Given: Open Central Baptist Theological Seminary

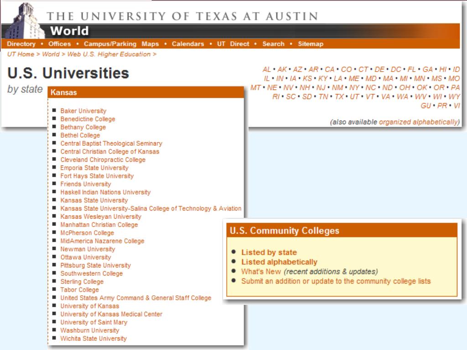Looking at the screenshot, I should [x=111, y=143].
